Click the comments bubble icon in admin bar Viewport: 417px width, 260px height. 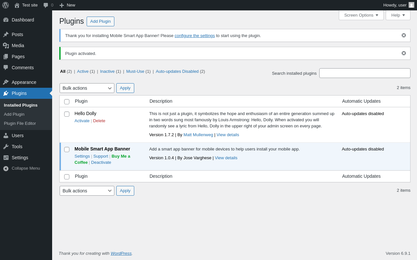pyautogui.click(x=46, y=5)
